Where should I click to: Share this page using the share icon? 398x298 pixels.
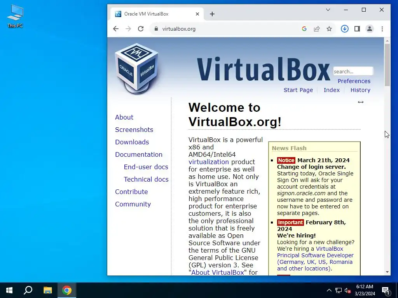[316, 29]
